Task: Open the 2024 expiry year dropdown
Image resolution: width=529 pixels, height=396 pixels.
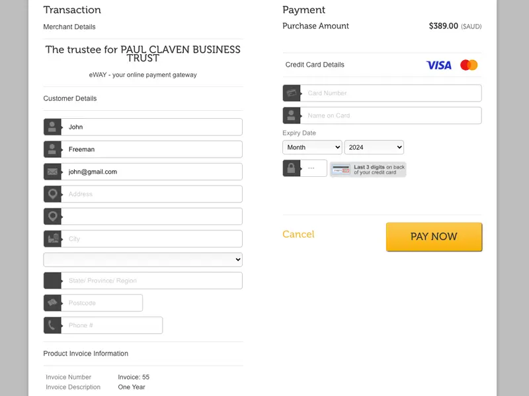Action: [374, 147]
